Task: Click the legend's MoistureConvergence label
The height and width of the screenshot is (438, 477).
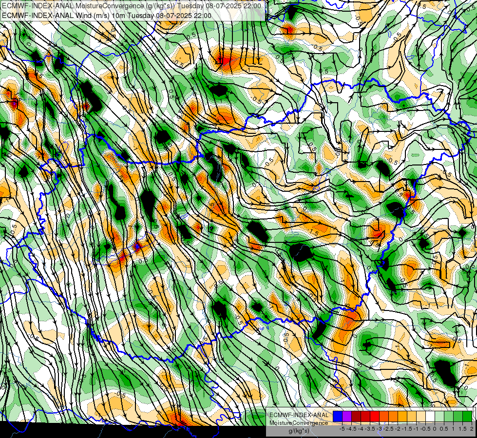Action: [x=299, y=423]
